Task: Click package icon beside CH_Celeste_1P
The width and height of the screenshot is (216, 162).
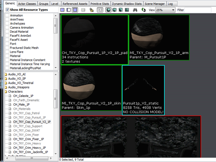Action: pos(10,96)
